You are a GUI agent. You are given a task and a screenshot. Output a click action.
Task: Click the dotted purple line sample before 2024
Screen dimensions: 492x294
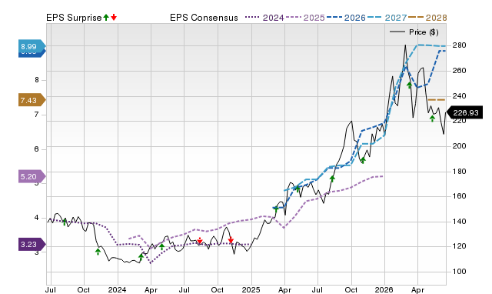click(x=253, y=17)
